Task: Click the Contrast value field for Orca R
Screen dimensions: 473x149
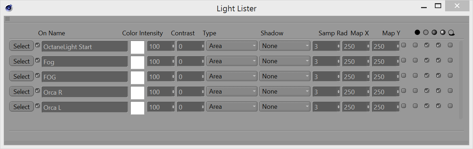Action: click(189, 92)
